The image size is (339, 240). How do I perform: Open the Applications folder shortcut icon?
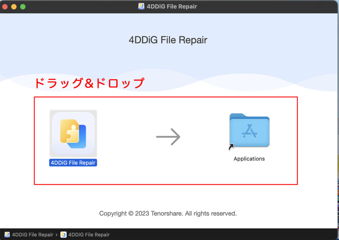pyautogui.click(x=249, y=131)
